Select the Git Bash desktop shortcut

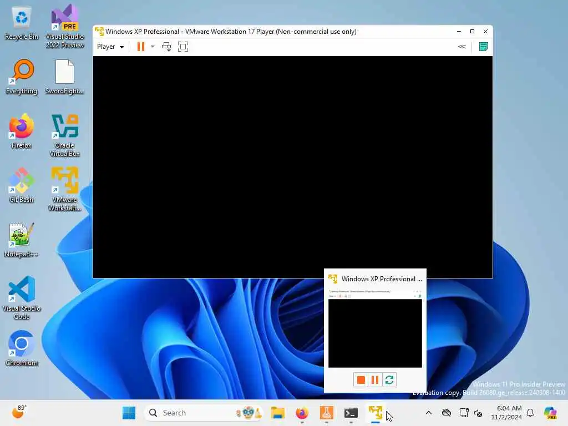[22, 185]
